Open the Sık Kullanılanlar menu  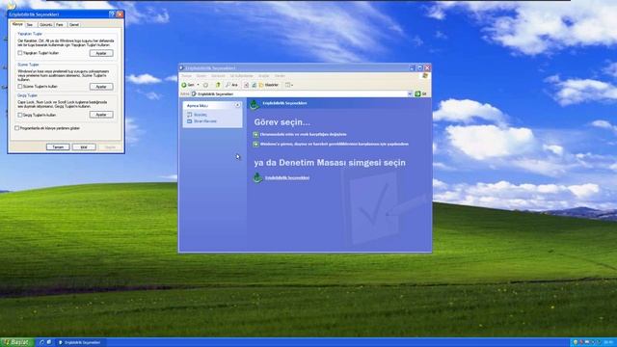(242, 76)
